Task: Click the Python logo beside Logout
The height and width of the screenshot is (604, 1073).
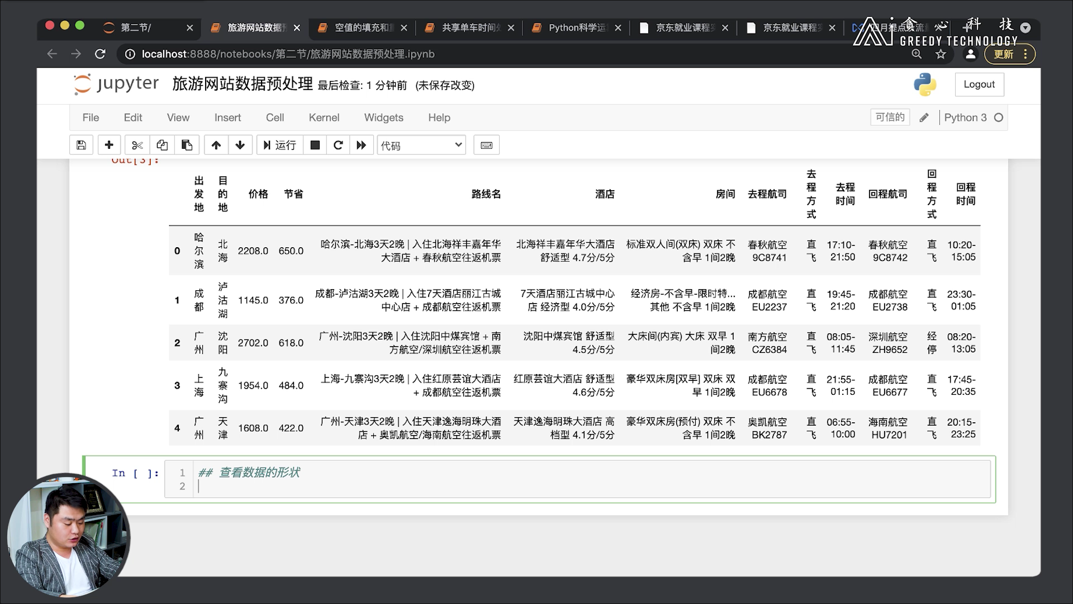Action: pos(925,85)
